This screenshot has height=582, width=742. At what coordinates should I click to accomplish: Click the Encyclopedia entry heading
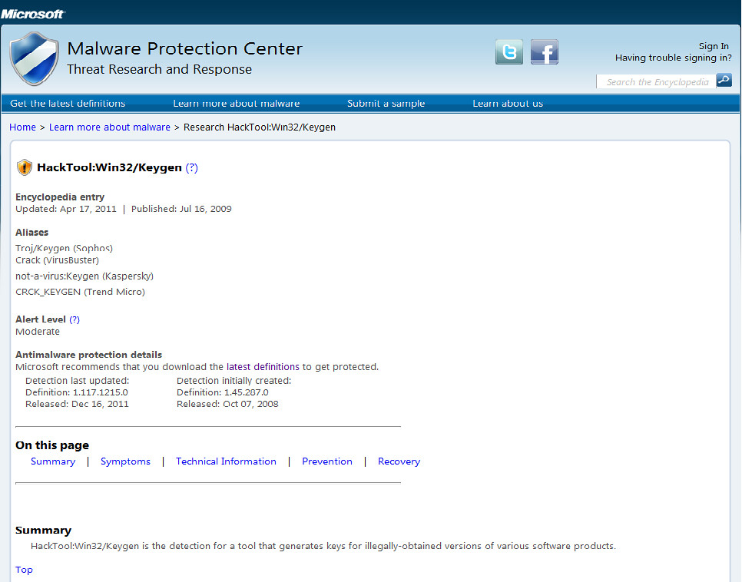coord(60,197)
